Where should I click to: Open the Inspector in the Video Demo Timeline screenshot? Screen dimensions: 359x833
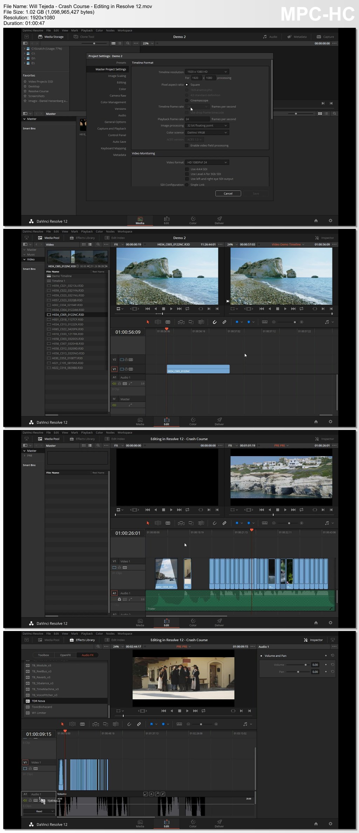point(324,238)
